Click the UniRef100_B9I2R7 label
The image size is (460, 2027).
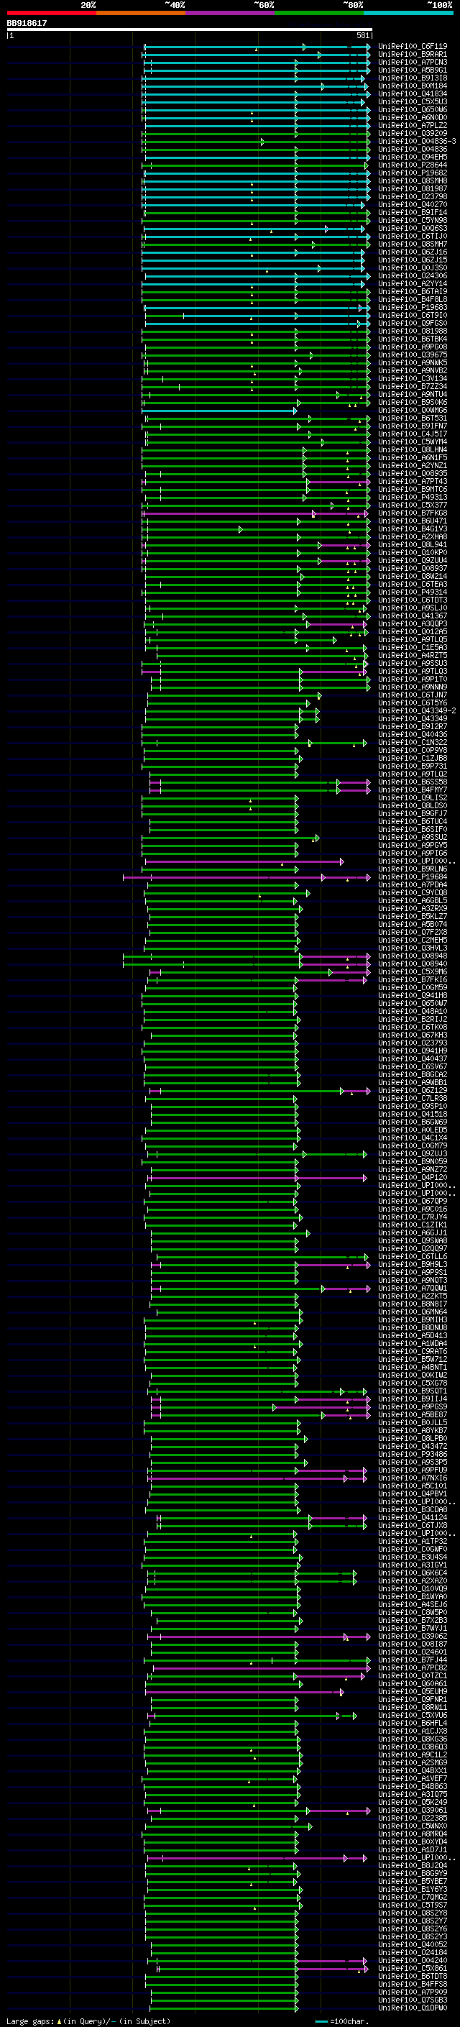[413, 726]
